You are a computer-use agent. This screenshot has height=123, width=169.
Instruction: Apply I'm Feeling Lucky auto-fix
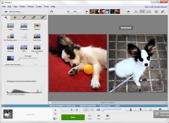click(10, 37)
